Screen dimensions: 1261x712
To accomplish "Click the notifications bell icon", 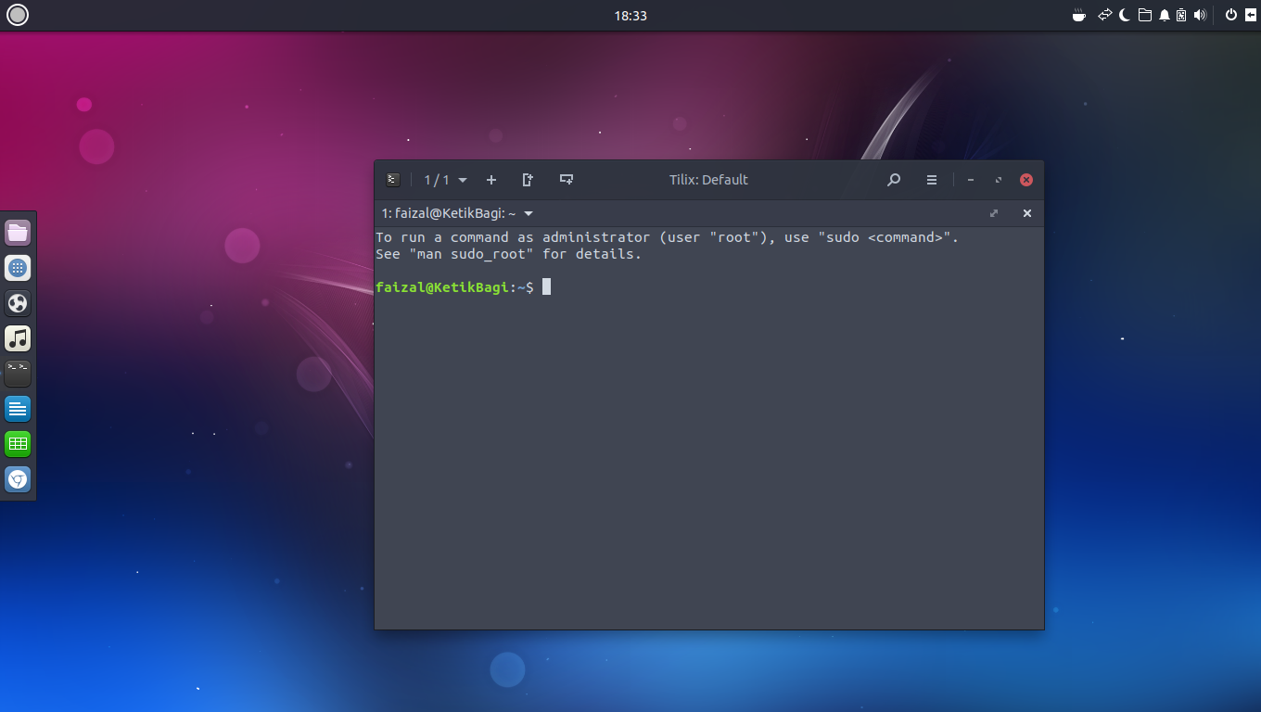I will [x=1165, y=15].
